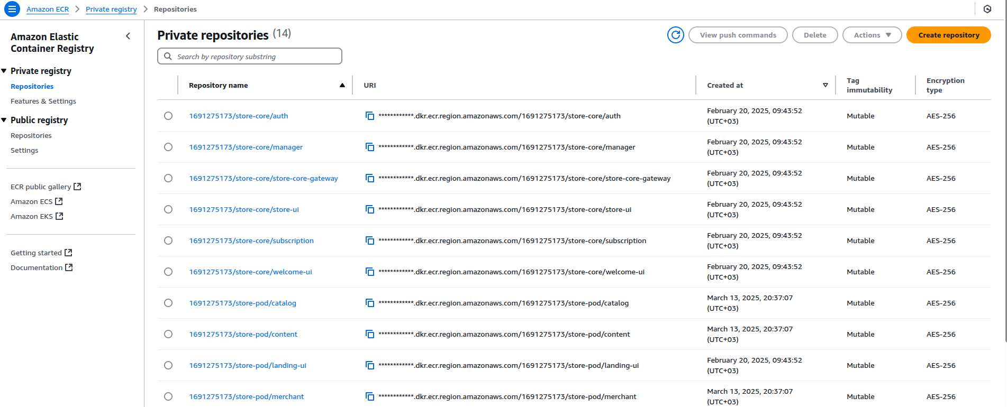Click Encryption type column header

tap(945, 85)
